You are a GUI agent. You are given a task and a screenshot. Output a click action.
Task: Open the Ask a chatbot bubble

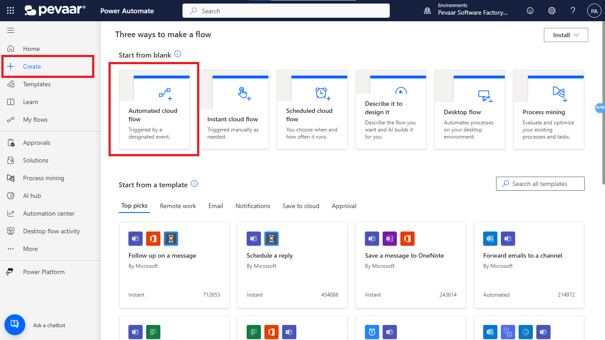pos(15,325)
